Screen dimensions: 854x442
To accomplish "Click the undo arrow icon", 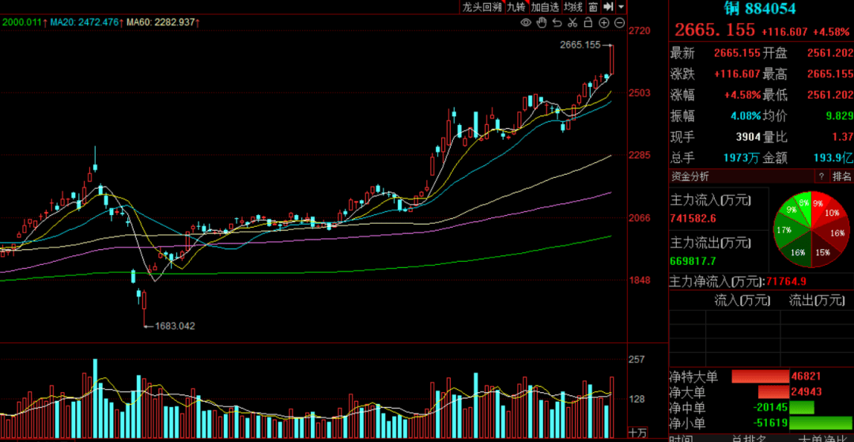I will coord(557,23).
